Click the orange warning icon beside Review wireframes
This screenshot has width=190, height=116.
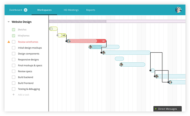point(9,42)
